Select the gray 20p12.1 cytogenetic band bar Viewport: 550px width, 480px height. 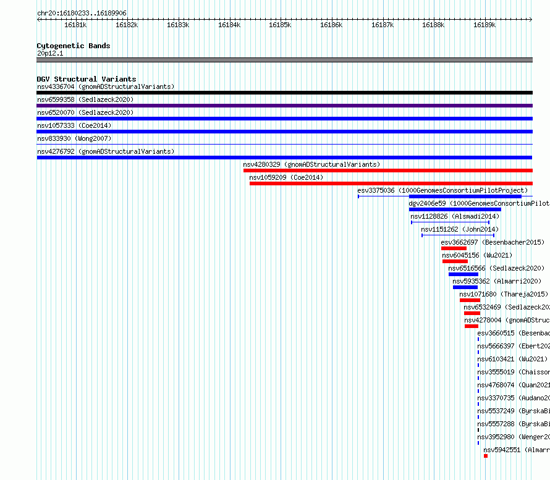coord(284,60)
